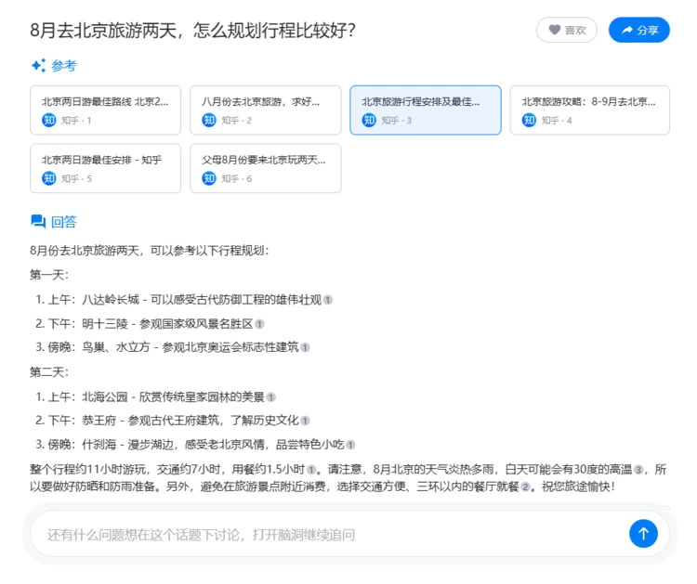This screenshot has width=697, height=584.
Task: Click citation marker after 八达岭长城 line
Action: pos(328,300)
